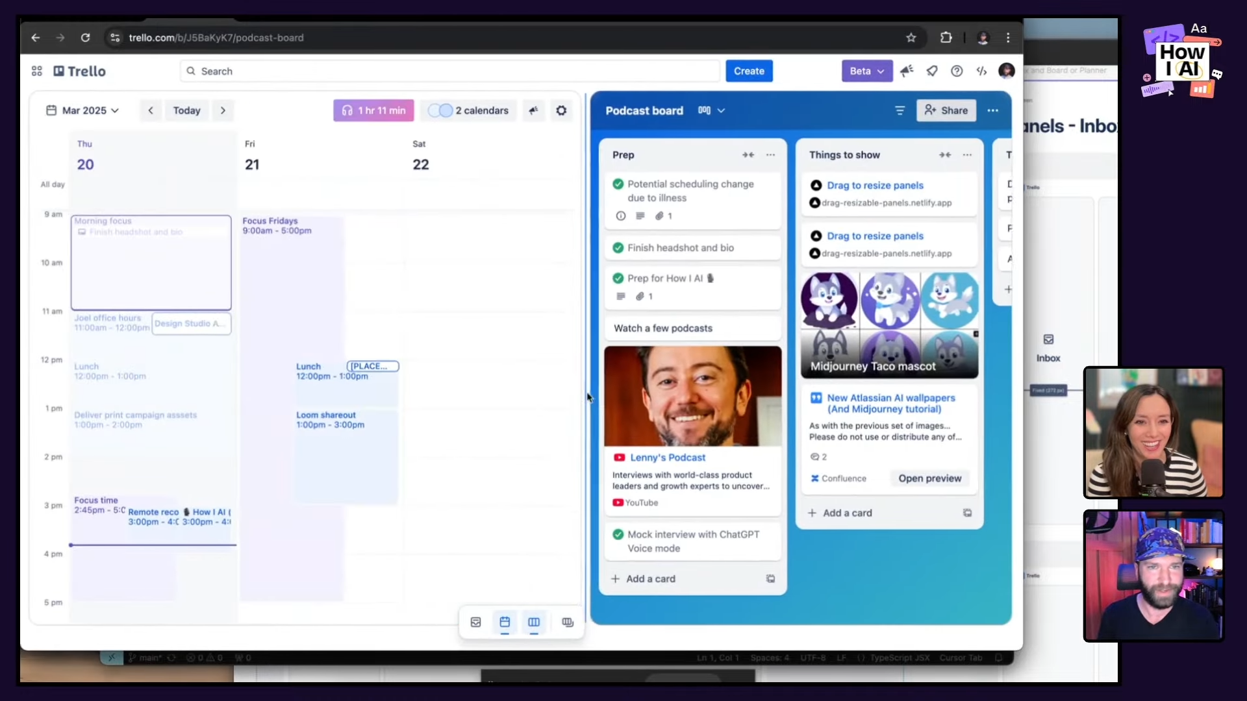Open Trello notifications megaphone icon
1247x701 pixels.
click(907, 71)
